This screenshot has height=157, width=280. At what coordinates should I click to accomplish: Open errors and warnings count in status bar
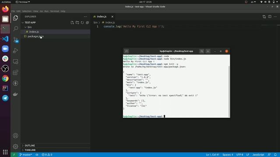point(47,155)
